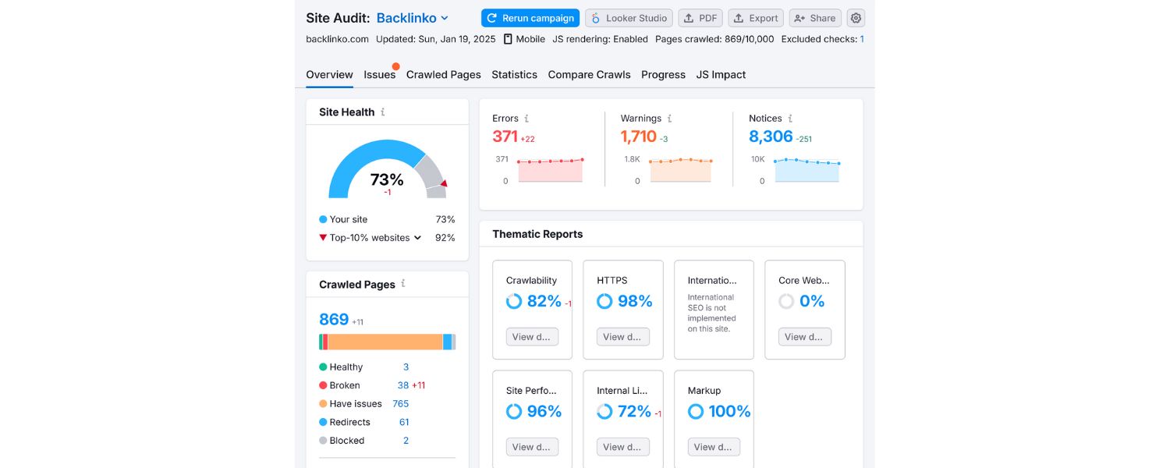Expand the Top-10% websites dropdown
Image resolution: width=1170 pixels, height=468 pixels.
pos(418,237)
